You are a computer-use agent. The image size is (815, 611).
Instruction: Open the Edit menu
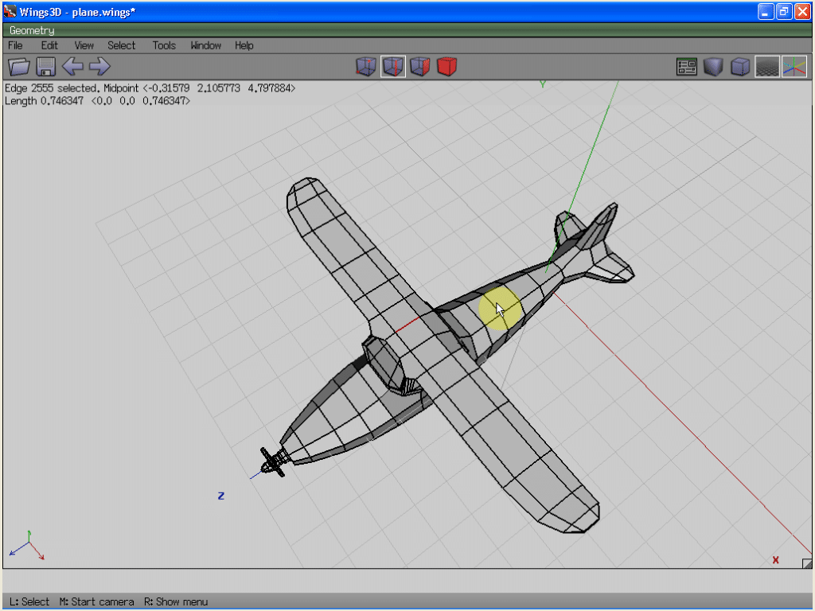[49, 45]
